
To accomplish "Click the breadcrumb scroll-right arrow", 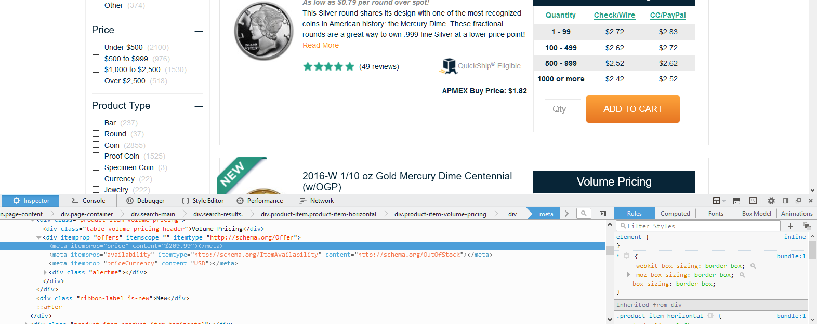I will pyautogui.click(x=566, y=214).
